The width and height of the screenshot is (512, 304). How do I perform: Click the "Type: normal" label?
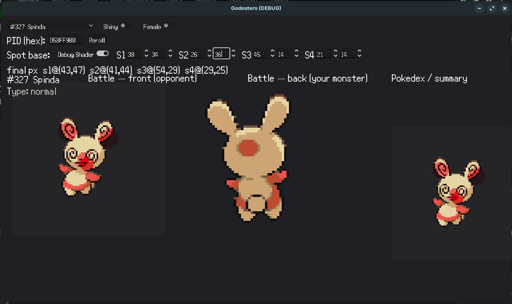pyautogui.click(x=32, y=92)
